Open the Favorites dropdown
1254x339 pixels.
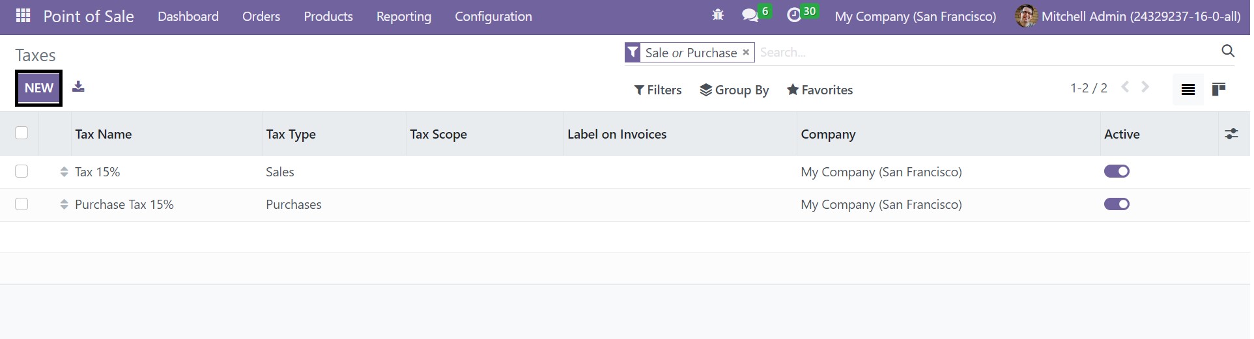[x=819, y=90]
